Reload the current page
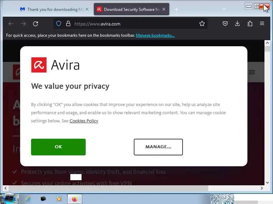 point(35,24)
